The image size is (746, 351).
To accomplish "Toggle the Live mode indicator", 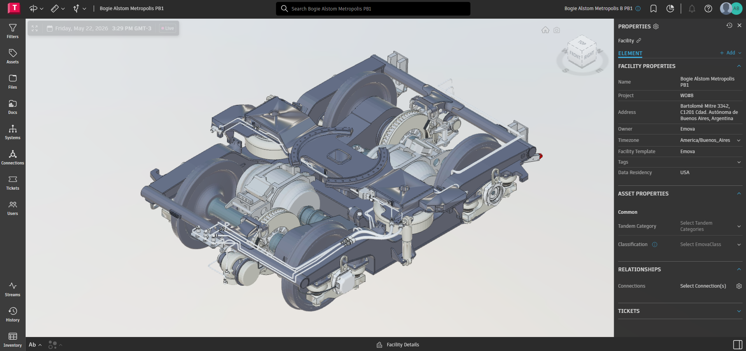I will (168, 28).
